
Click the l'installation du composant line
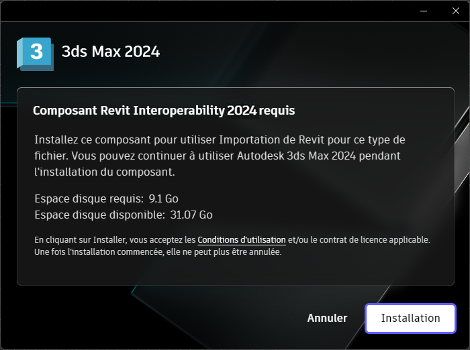pyautogui.click(x=104, y=172)
